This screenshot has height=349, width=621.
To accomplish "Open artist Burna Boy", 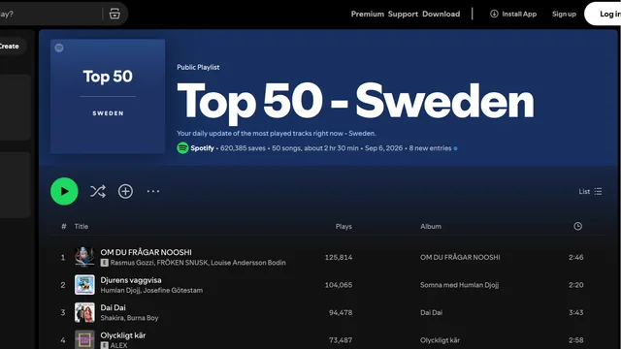I will pos(143,318).
